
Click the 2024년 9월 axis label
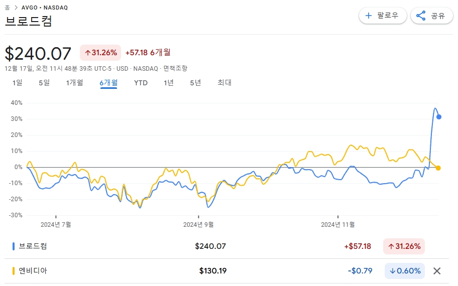click(x=198, y=224)
